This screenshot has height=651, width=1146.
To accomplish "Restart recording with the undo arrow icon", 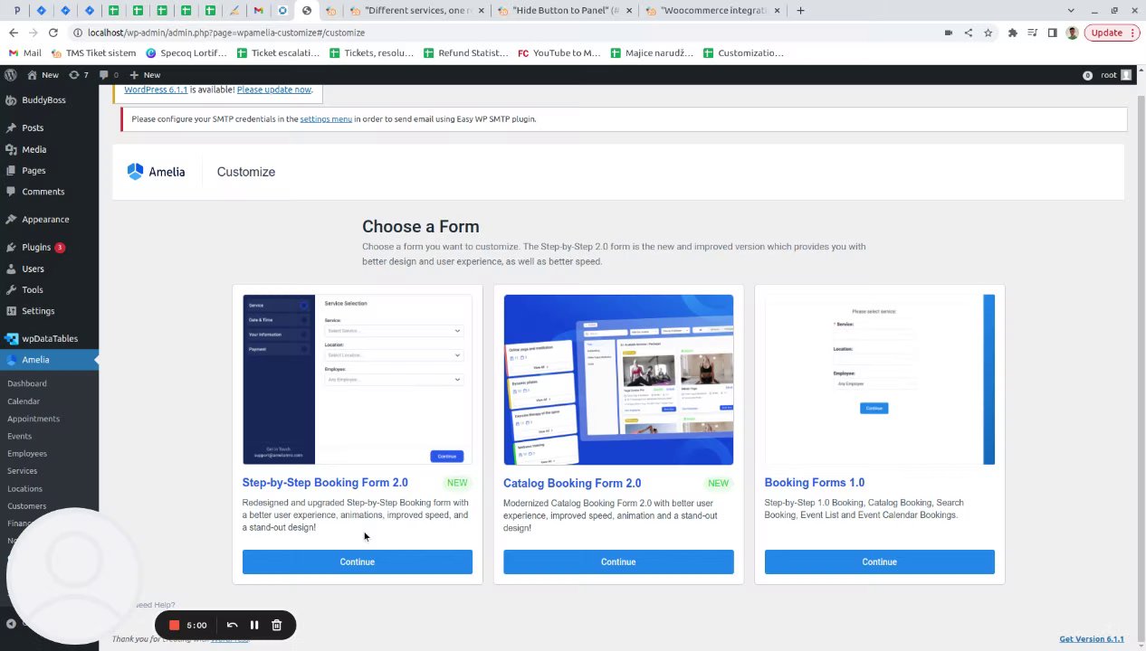I will click(232, 625).
